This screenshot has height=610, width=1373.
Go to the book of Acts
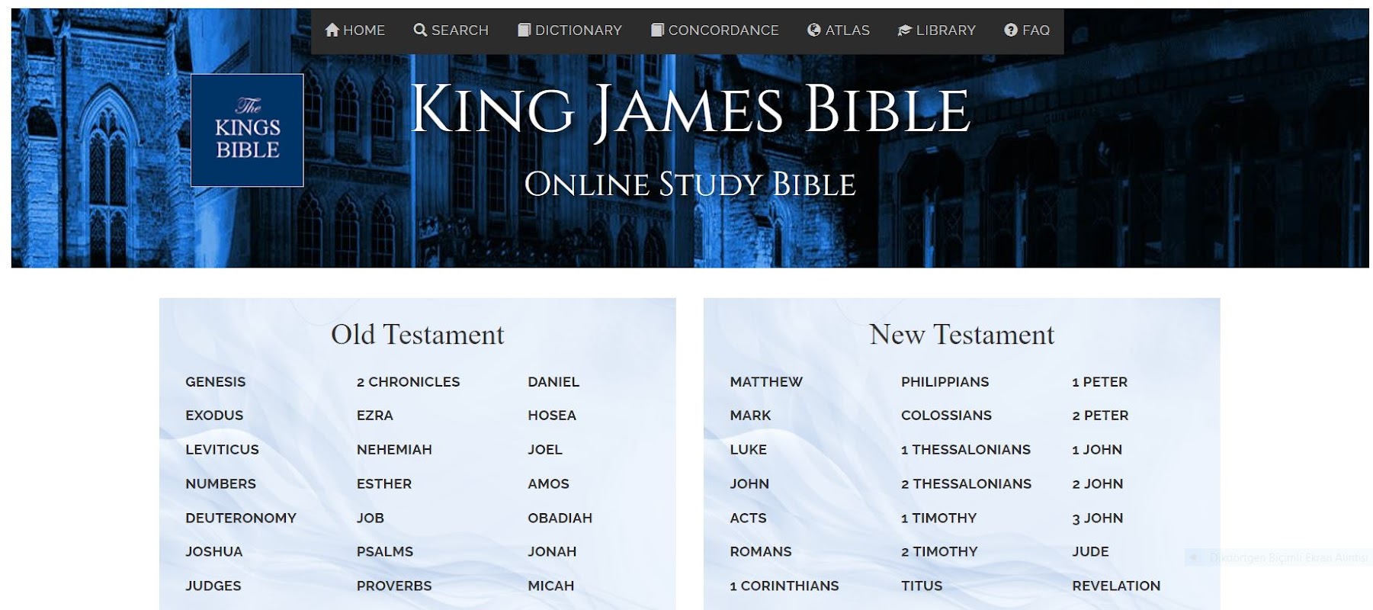(x=748, y=518)
